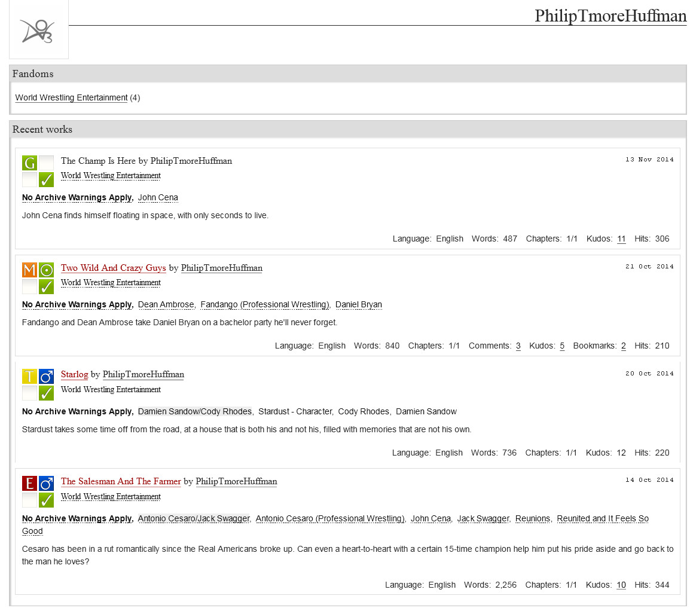Click the Cody Rhodes character tag on Starlog
690x611 pixels.
coord(364,411)
